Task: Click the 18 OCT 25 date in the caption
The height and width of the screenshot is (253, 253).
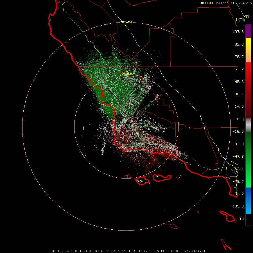Action: 179,251
